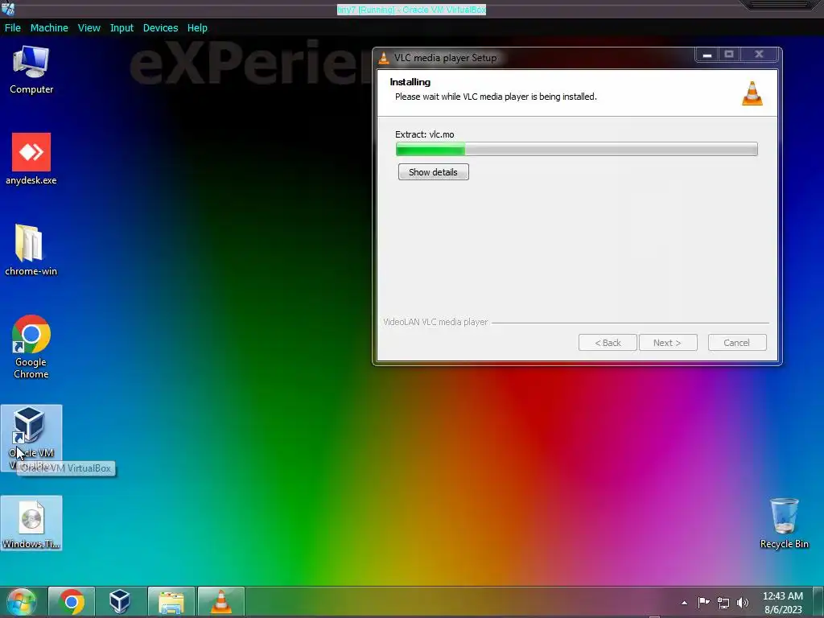The width and height of the screenshot is (824, 618).
Task: Open the View menu
Action: coord(89,28)
